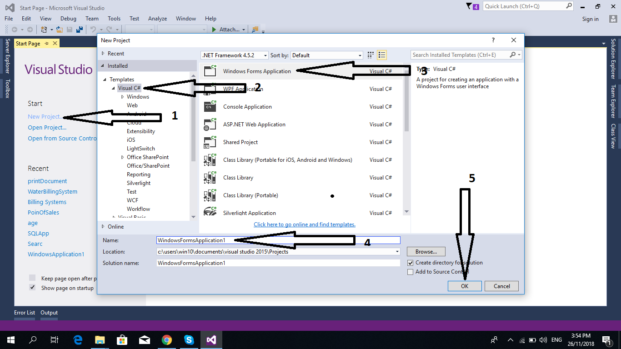Open the Sort by Default dropdown
The height and width of the screenshot is (349, 621).
[x=360, y=55]
